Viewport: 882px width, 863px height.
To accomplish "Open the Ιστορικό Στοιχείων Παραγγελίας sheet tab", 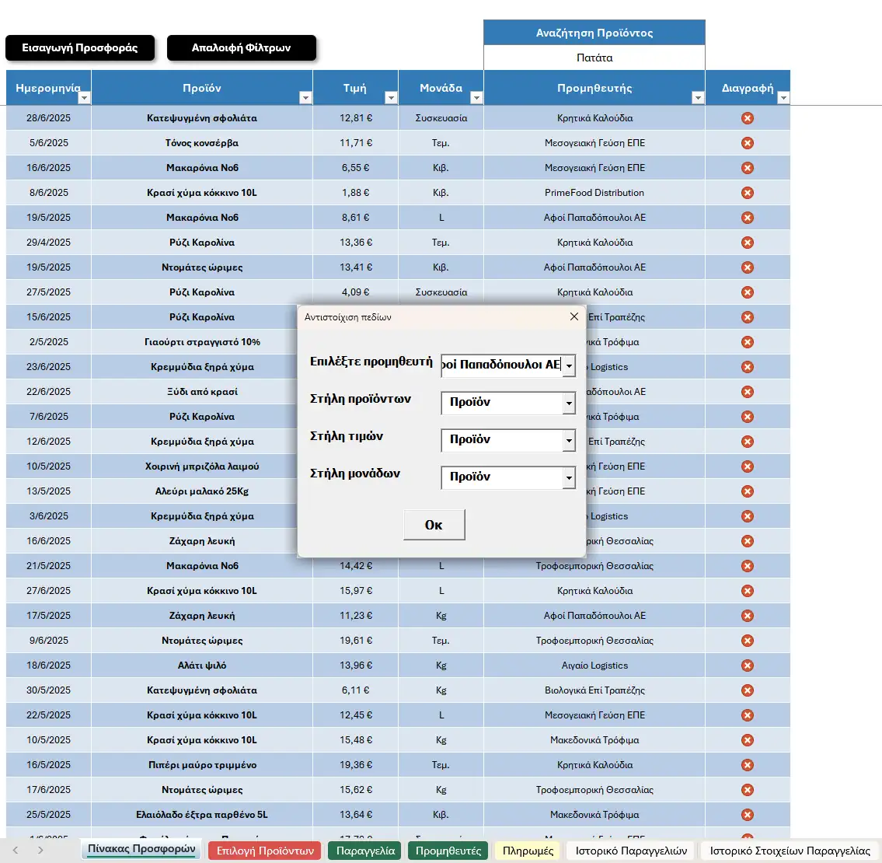I will (x=790, y=851).
